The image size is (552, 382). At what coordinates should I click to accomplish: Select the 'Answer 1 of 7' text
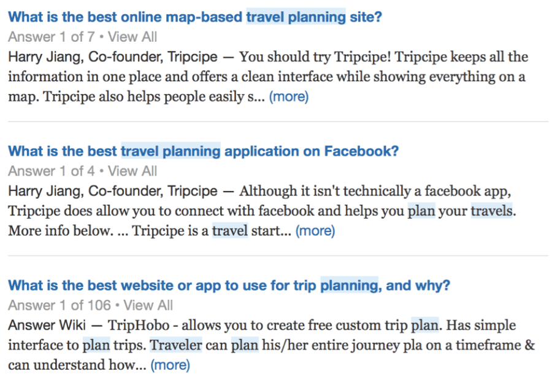[x=52, y=37]
